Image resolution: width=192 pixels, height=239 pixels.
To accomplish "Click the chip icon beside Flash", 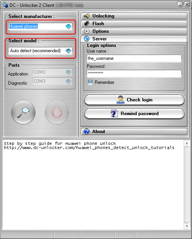I will tap(87, 24).
